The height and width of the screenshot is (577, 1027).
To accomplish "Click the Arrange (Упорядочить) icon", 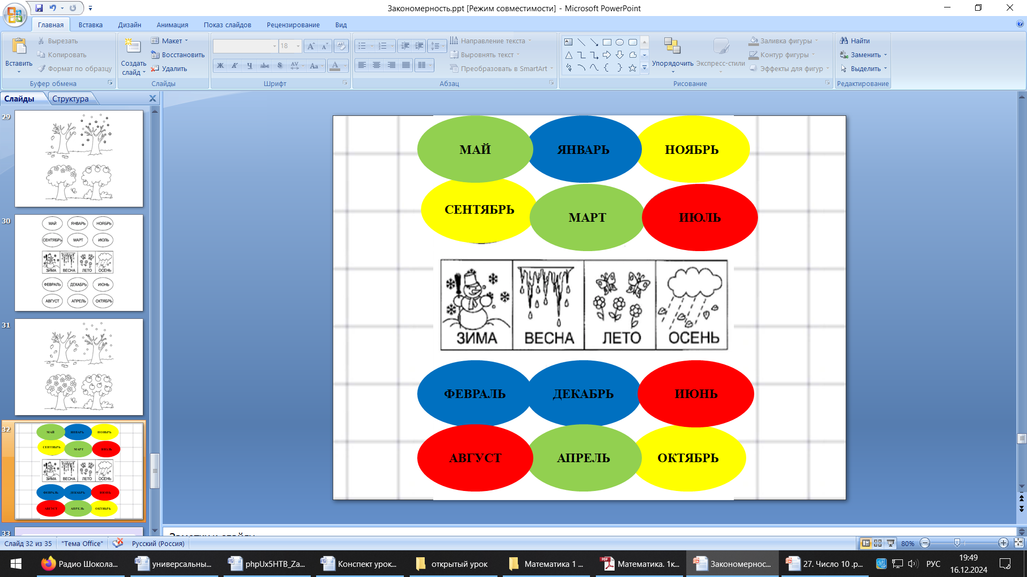I will [x=672, y=47].
